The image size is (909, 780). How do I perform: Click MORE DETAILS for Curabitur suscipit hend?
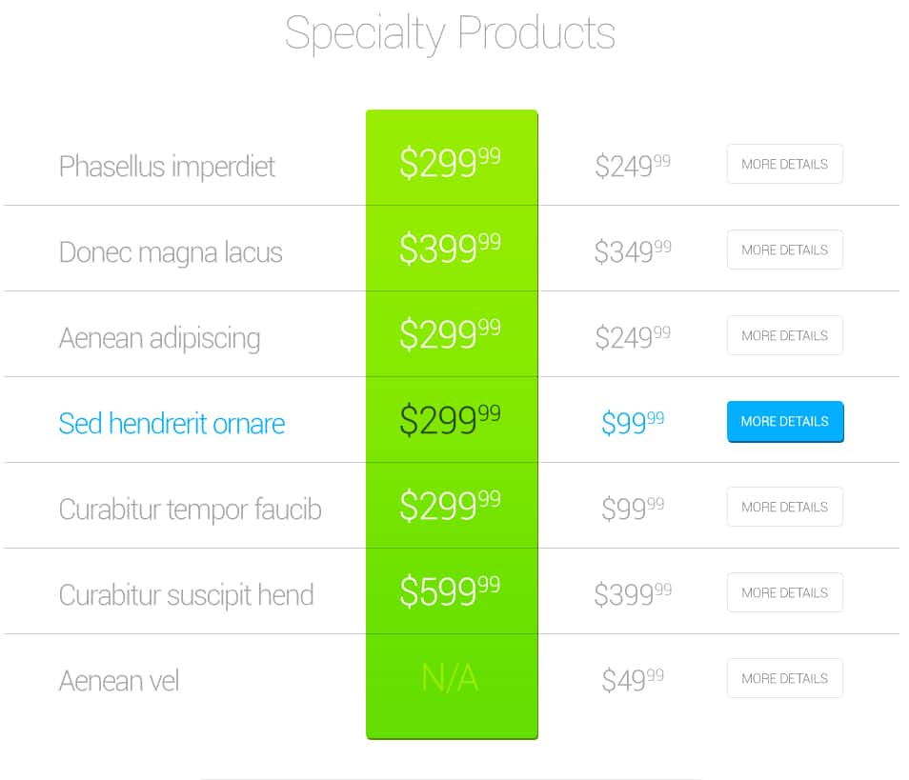point(784,592)
